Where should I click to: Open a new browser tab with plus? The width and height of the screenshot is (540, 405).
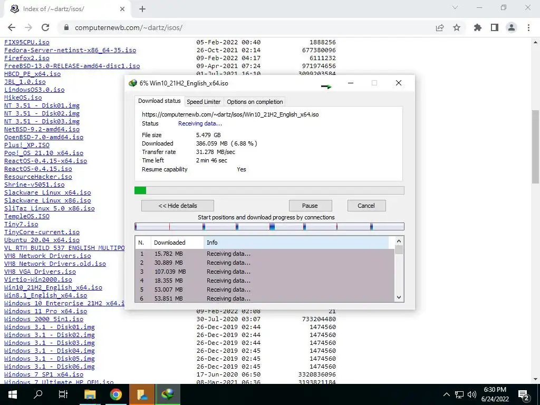pos(142,9)
